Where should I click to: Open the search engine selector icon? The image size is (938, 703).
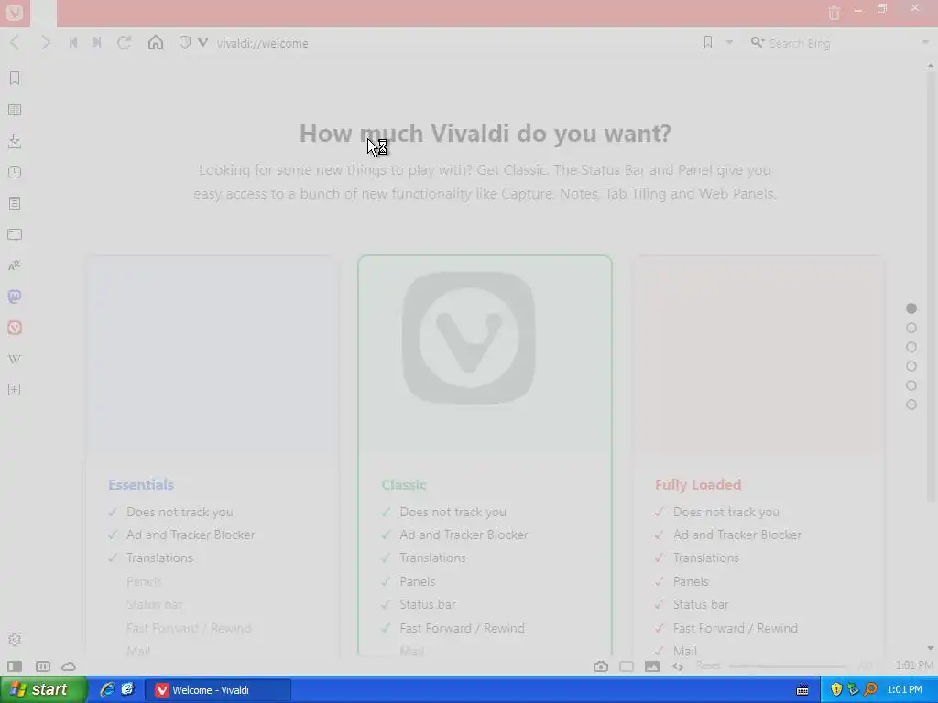coord(758,42)
